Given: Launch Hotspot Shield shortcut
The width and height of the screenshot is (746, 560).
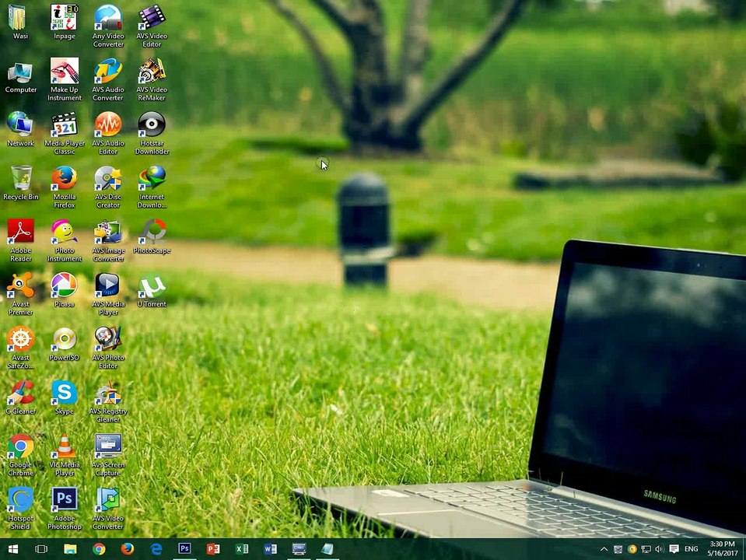Looking at the screenshot, I should 20,509.
